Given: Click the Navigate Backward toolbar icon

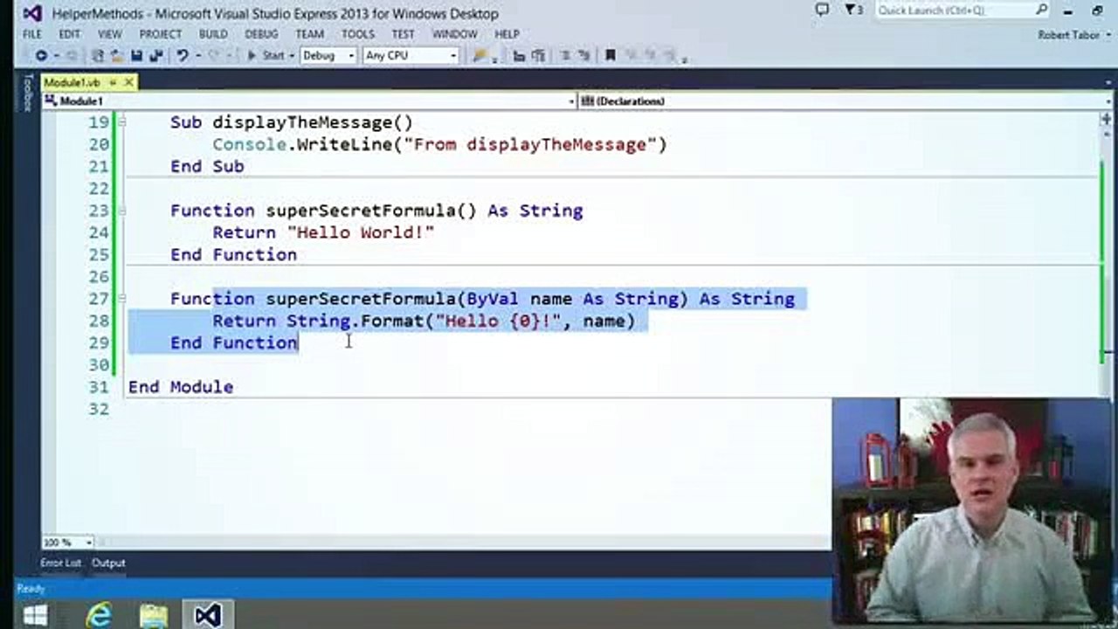Looking at the screenshot, I should [x=41, y=56].
